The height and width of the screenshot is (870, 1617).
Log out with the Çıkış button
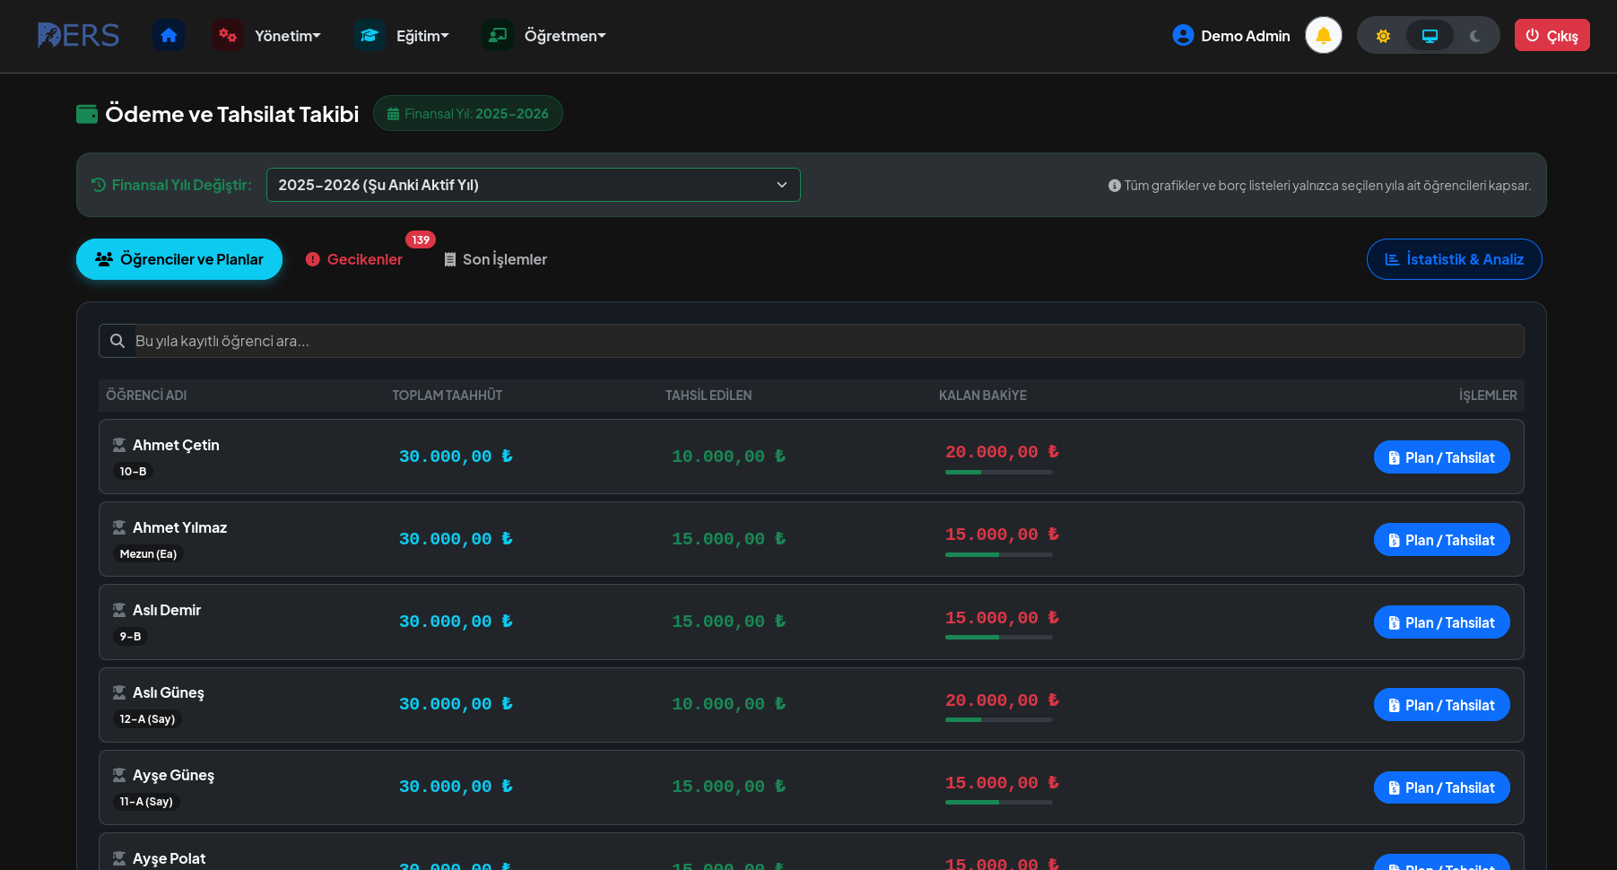[x=1552, y=35]
